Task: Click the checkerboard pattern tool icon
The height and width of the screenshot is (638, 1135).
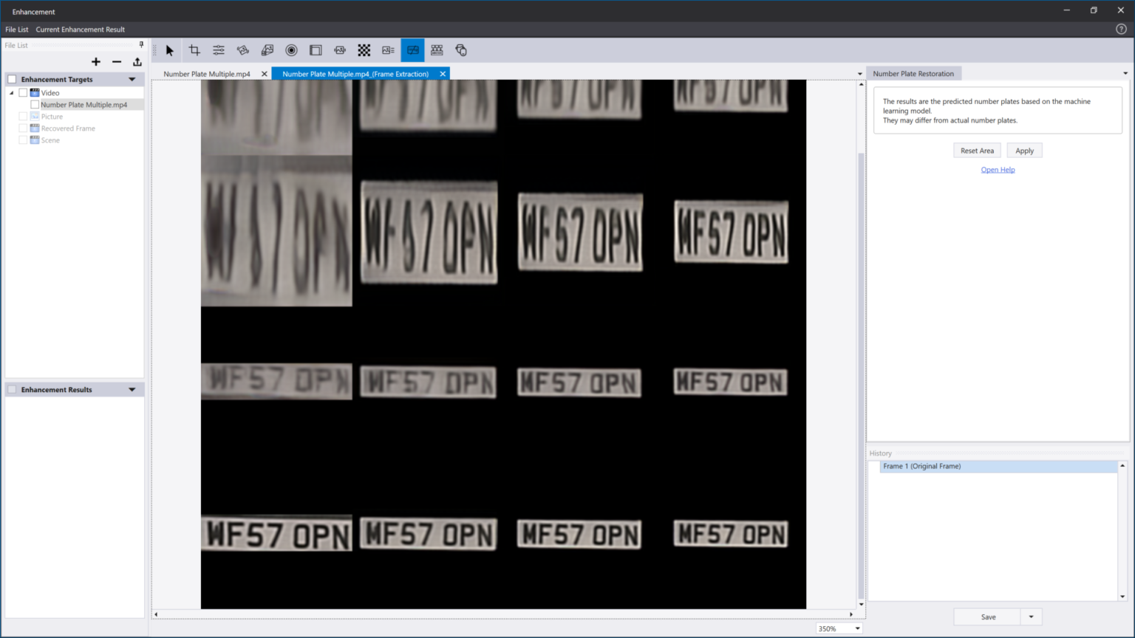Action: tap(364, 50)
